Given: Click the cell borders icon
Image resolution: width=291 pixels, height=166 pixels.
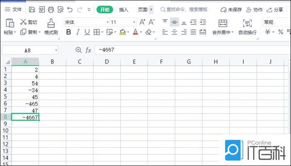Looking at the screenshot, I should point(97,32).
